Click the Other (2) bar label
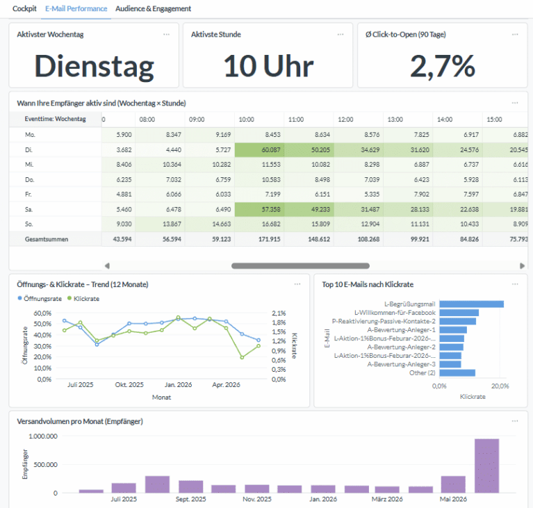This screenshot has height=508, width=533. point(423,372)
